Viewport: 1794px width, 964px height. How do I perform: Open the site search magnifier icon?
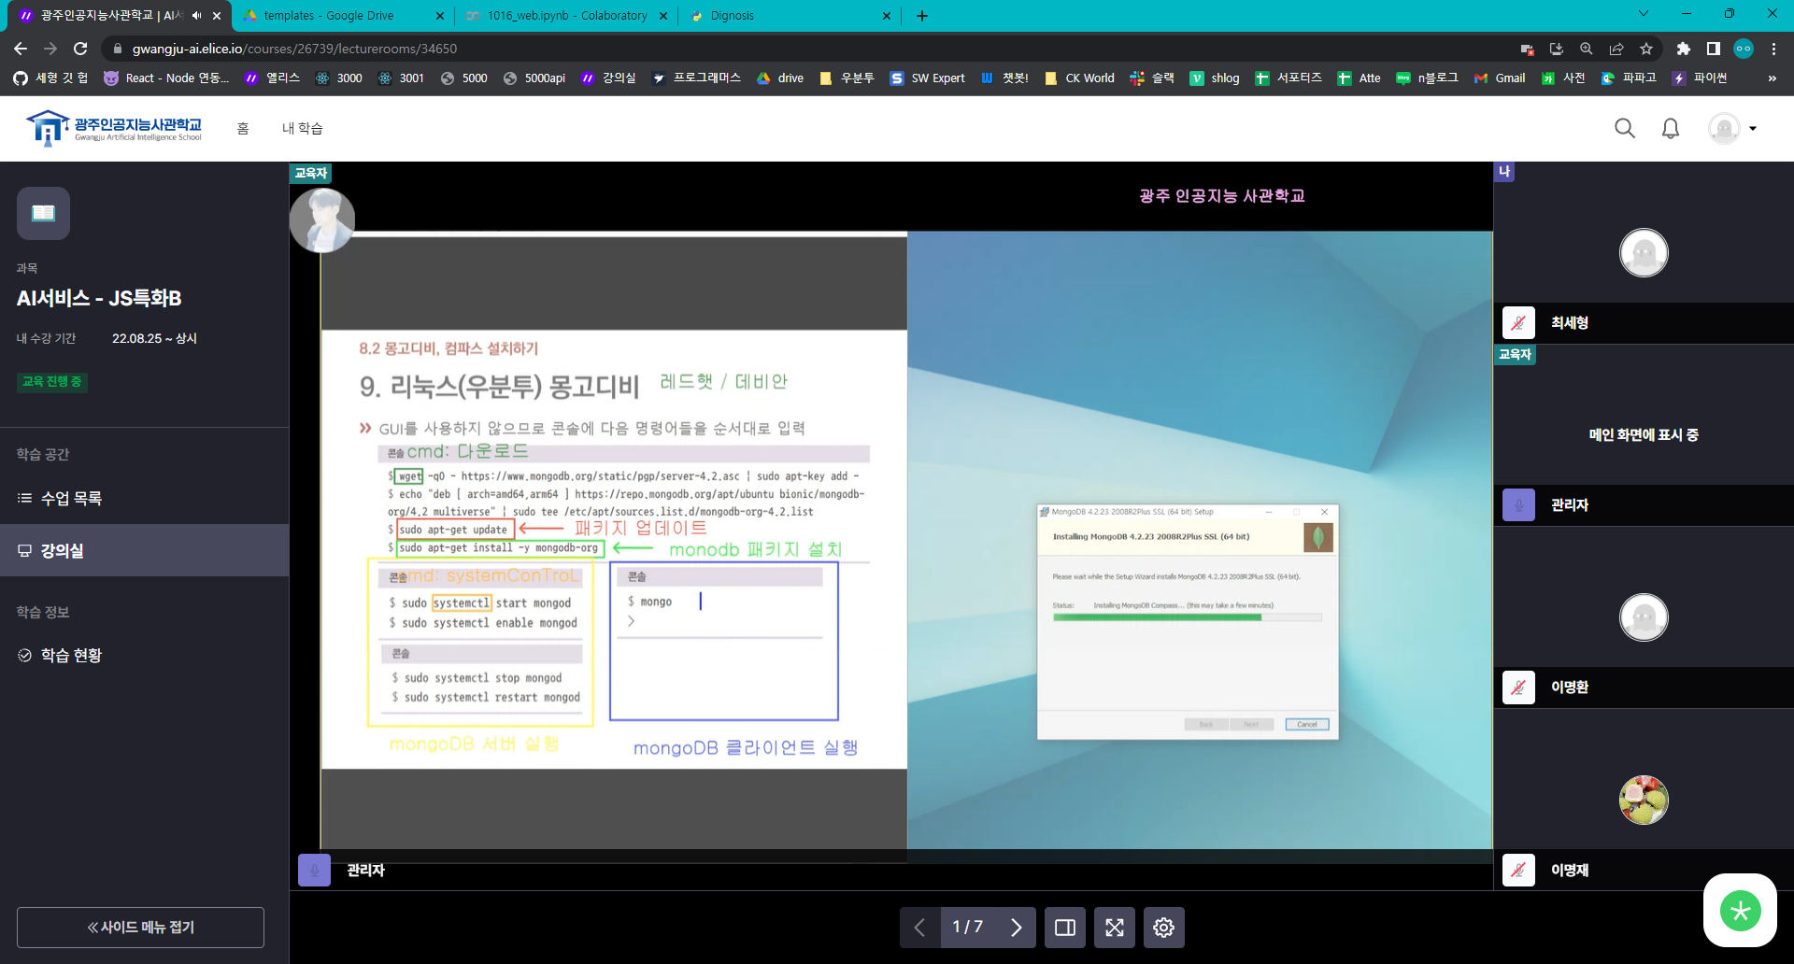pos(1625,129)
